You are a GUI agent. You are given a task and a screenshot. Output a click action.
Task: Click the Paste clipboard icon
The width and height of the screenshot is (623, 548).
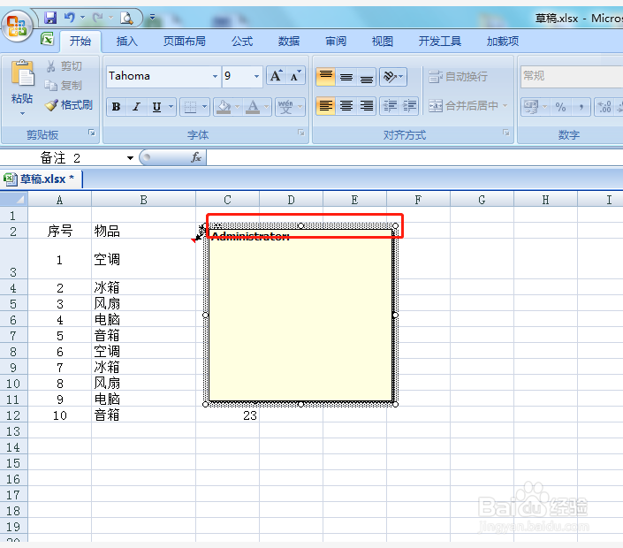[22, 73]
